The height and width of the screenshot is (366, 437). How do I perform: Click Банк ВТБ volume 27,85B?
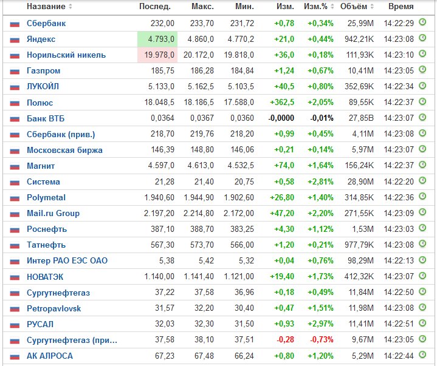tap(361, 118)
